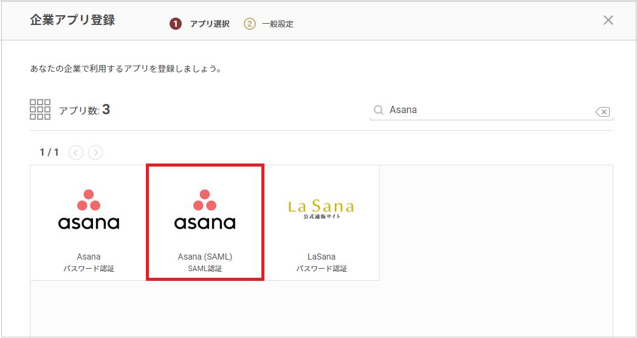Select the LaSana app card

point(322,222)
